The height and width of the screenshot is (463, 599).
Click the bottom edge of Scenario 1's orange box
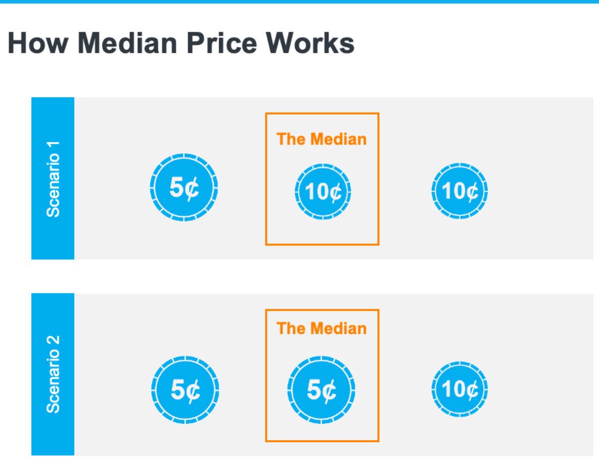[322, 244]
